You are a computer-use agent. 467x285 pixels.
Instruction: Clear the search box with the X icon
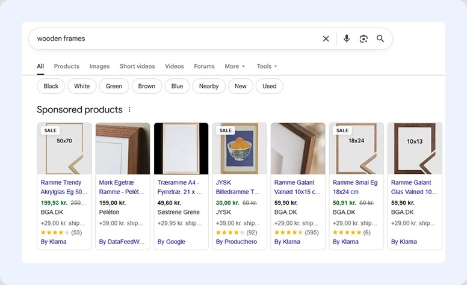click(x=326, y=38)
